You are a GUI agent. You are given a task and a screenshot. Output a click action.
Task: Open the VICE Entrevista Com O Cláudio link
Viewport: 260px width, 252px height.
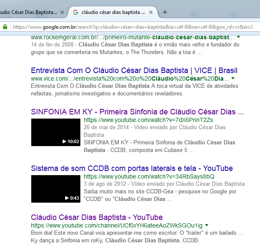click(x=134, y=70)
